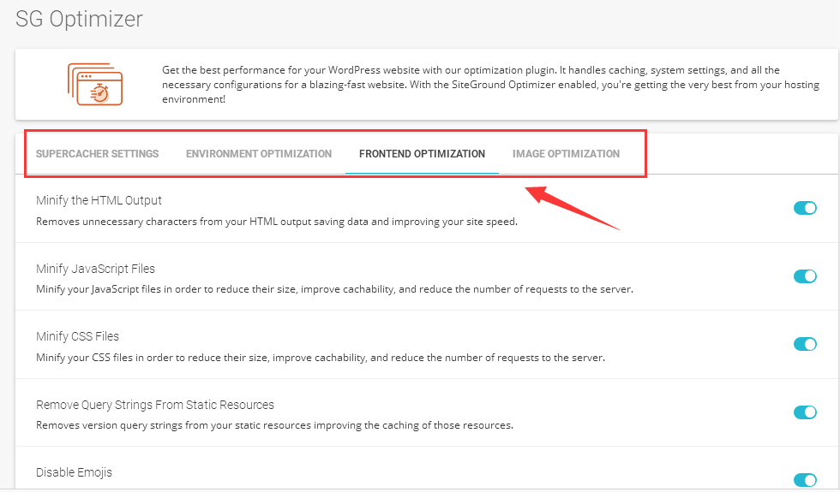Turn off Minify JavaScript Files switch
The height and width of the screenshot is (492, 840).
point(805,276)
